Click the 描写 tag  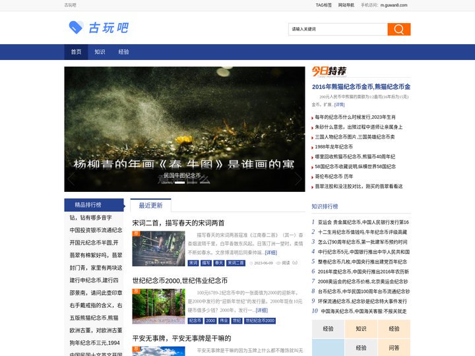click(x=206, y=263)
